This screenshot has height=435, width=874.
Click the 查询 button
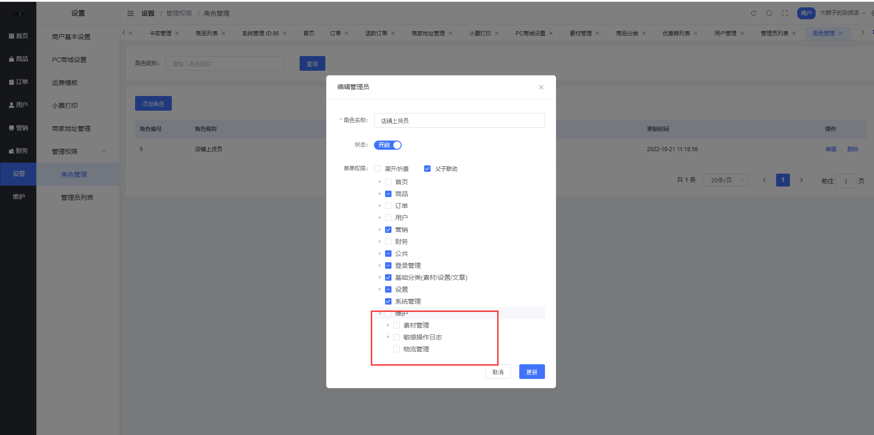[x=312, y=63]
